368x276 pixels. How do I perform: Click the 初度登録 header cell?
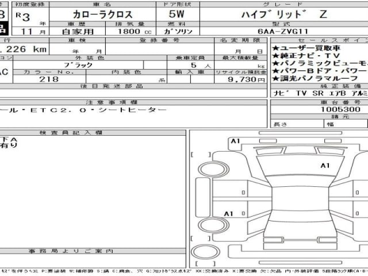pos(30,4)
